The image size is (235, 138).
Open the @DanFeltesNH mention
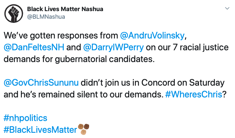(34, 47)
